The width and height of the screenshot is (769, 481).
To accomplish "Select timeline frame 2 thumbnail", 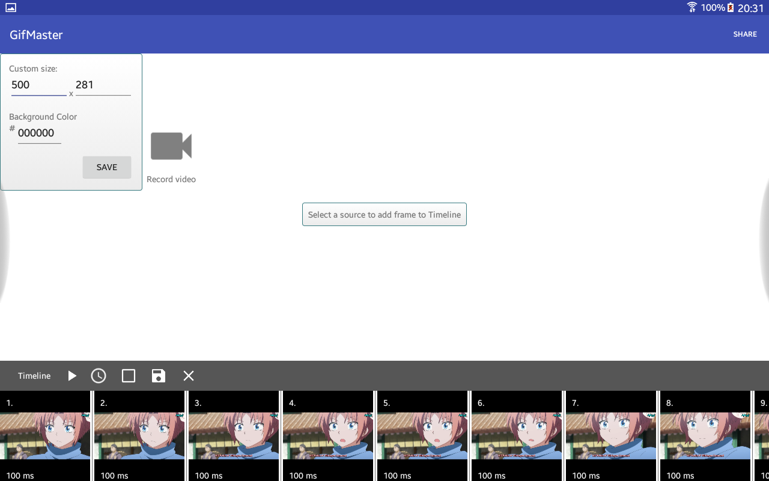I will point(139,436).
